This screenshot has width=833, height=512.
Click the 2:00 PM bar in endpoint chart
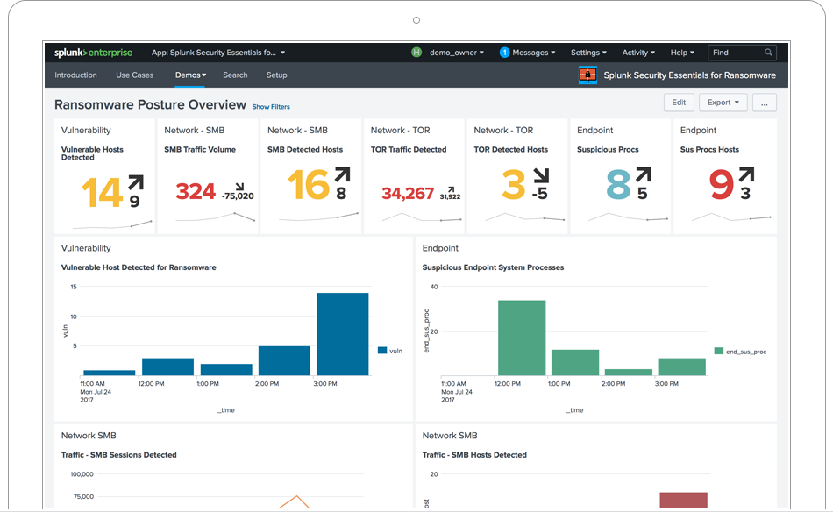[x=629, y=373]
